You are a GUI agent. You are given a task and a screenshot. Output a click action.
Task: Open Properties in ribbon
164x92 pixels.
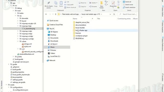tap(113, 4)
